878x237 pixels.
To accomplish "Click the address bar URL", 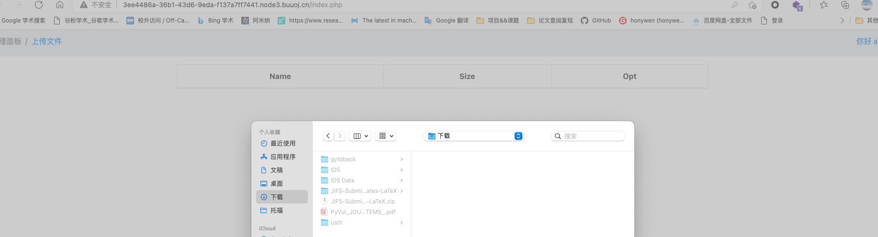I will tap(233, 5).
